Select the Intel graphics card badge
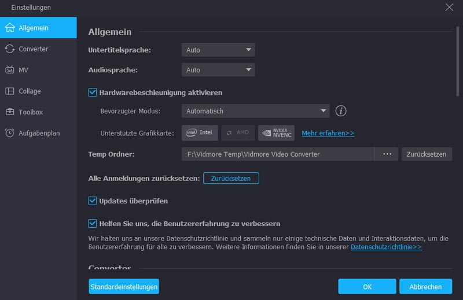The height and width of the screenshot is (300, 463). tap(199, 133)
